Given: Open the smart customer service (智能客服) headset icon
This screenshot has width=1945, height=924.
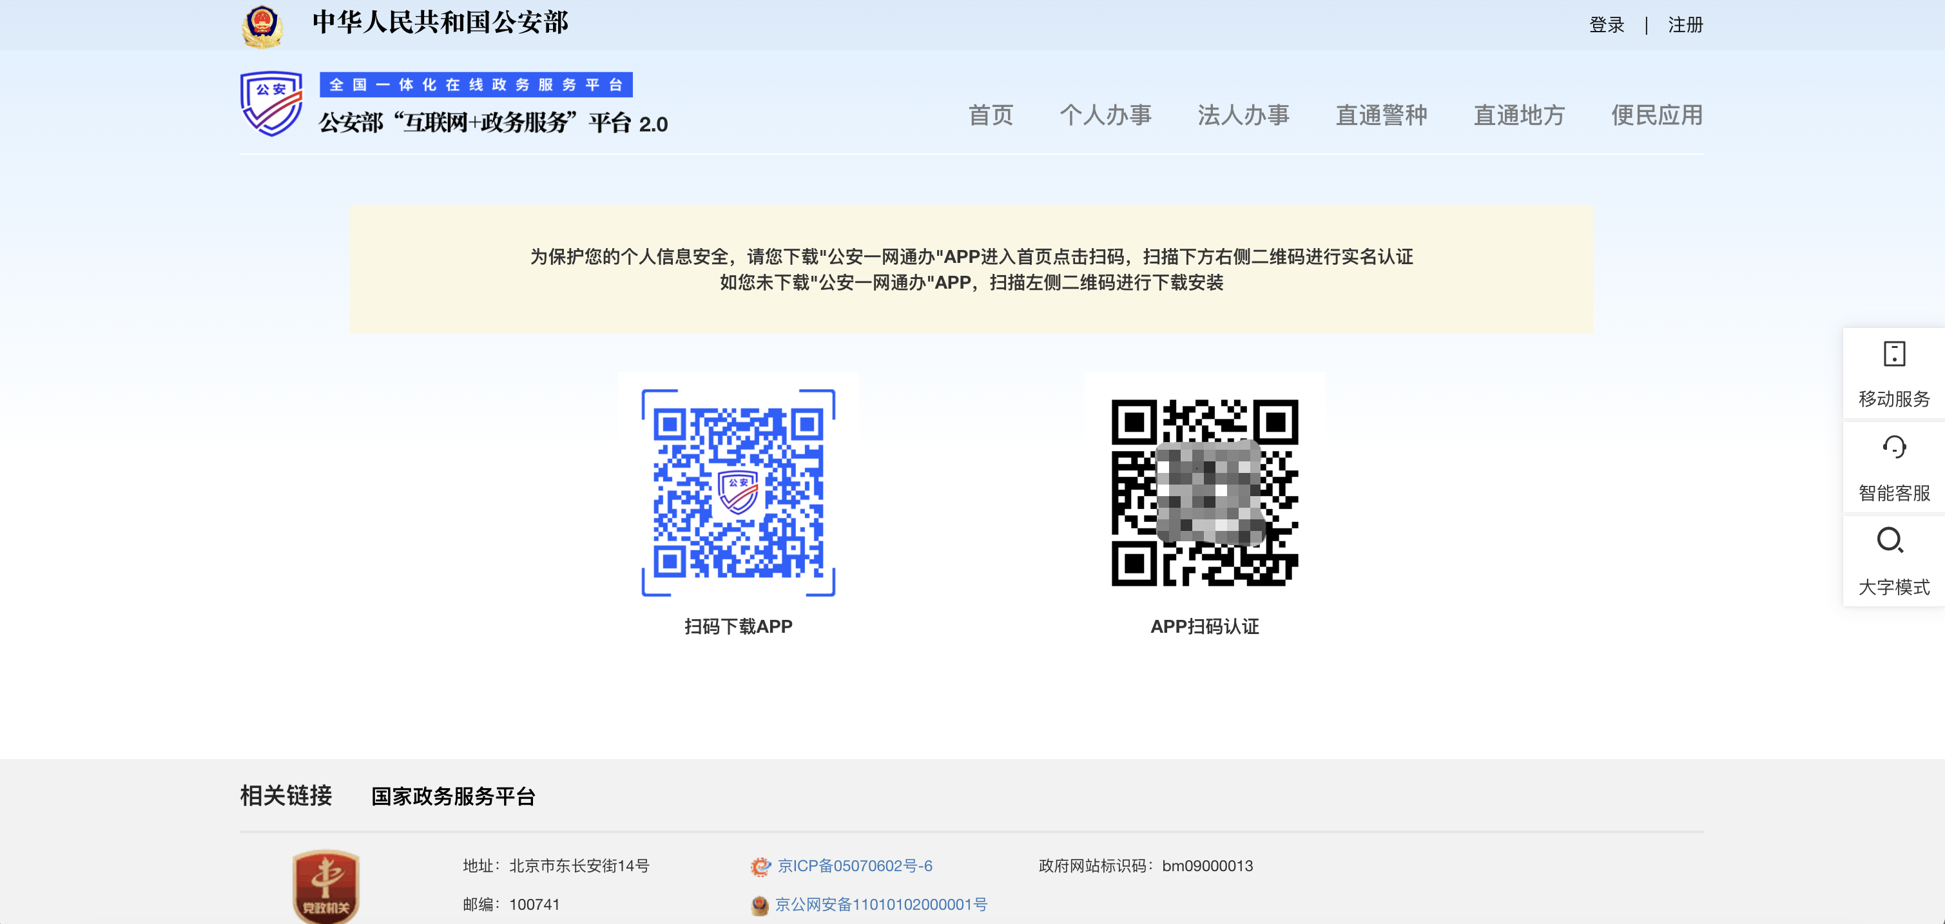Looking at the screenshot, I should [x=1893, y=448].
